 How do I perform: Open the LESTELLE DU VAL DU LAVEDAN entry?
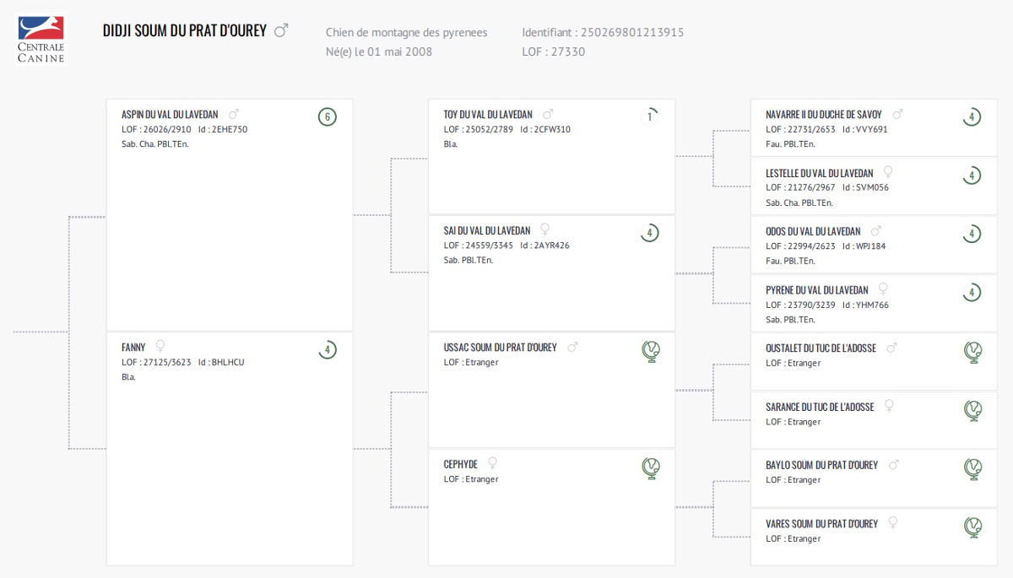tap(820, 174)
